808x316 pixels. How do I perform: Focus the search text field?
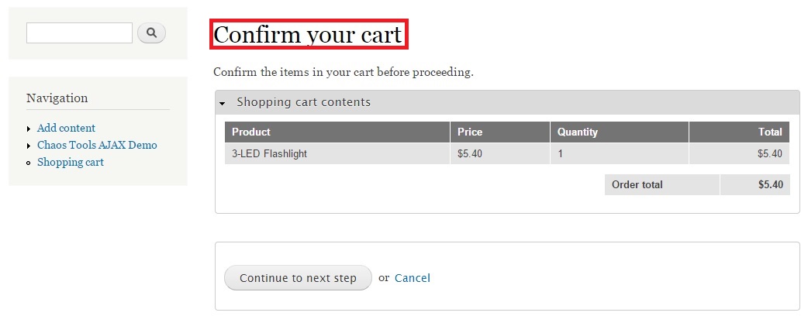point(79,33)
